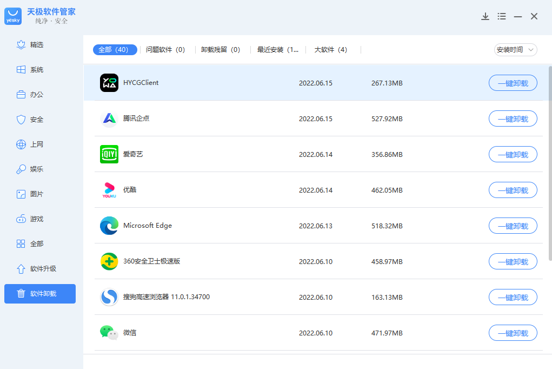Switch to the 全部 (40) tab
The height and width of the screenshot is (369, 552).
[115, 50]
